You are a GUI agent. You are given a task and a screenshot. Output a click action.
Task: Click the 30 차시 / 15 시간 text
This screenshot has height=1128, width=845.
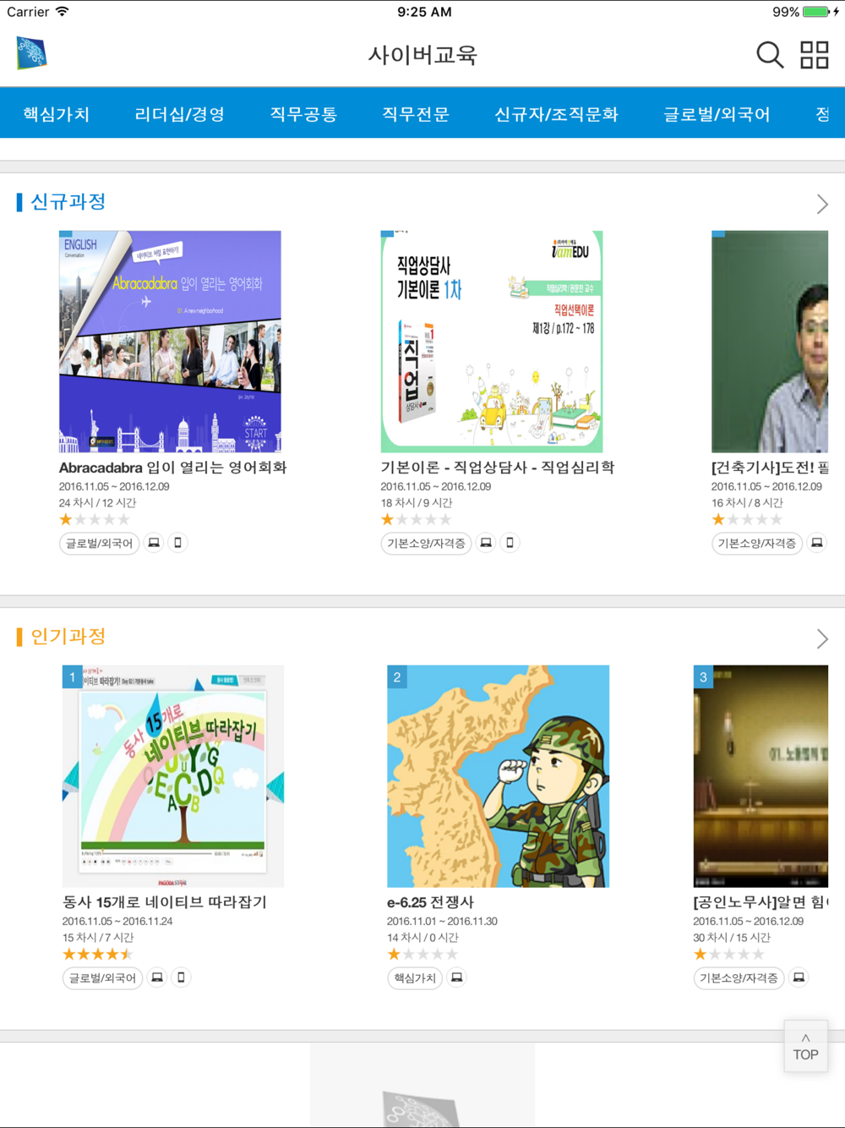732,937
